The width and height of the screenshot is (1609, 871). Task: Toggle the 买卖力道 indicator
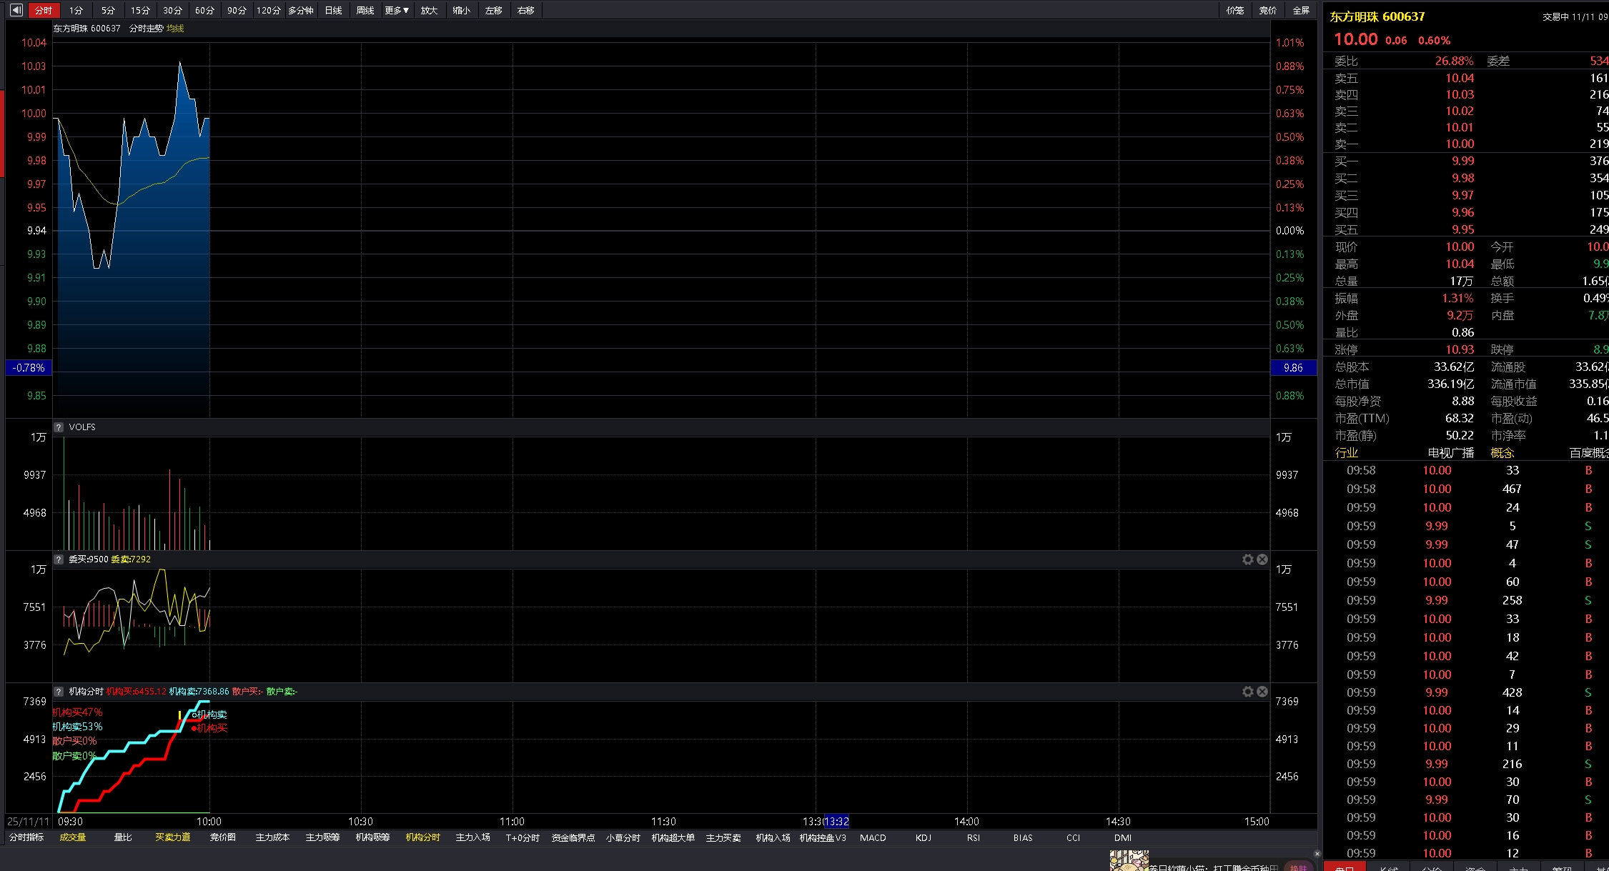173,837
